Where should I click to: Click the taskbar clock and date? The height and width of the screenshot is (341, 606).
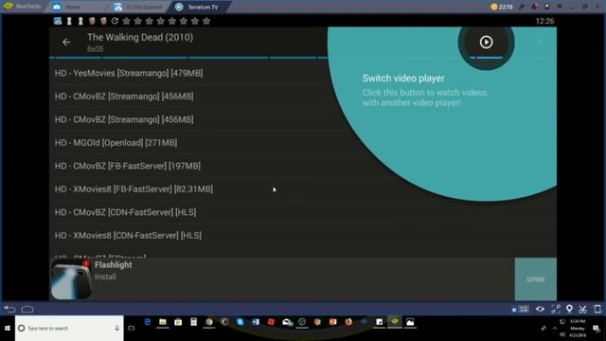coord(578,329)
